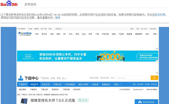The image size is (169, 104).
Task: Select the 电脑驱动 tab
Action: (106, 84)
